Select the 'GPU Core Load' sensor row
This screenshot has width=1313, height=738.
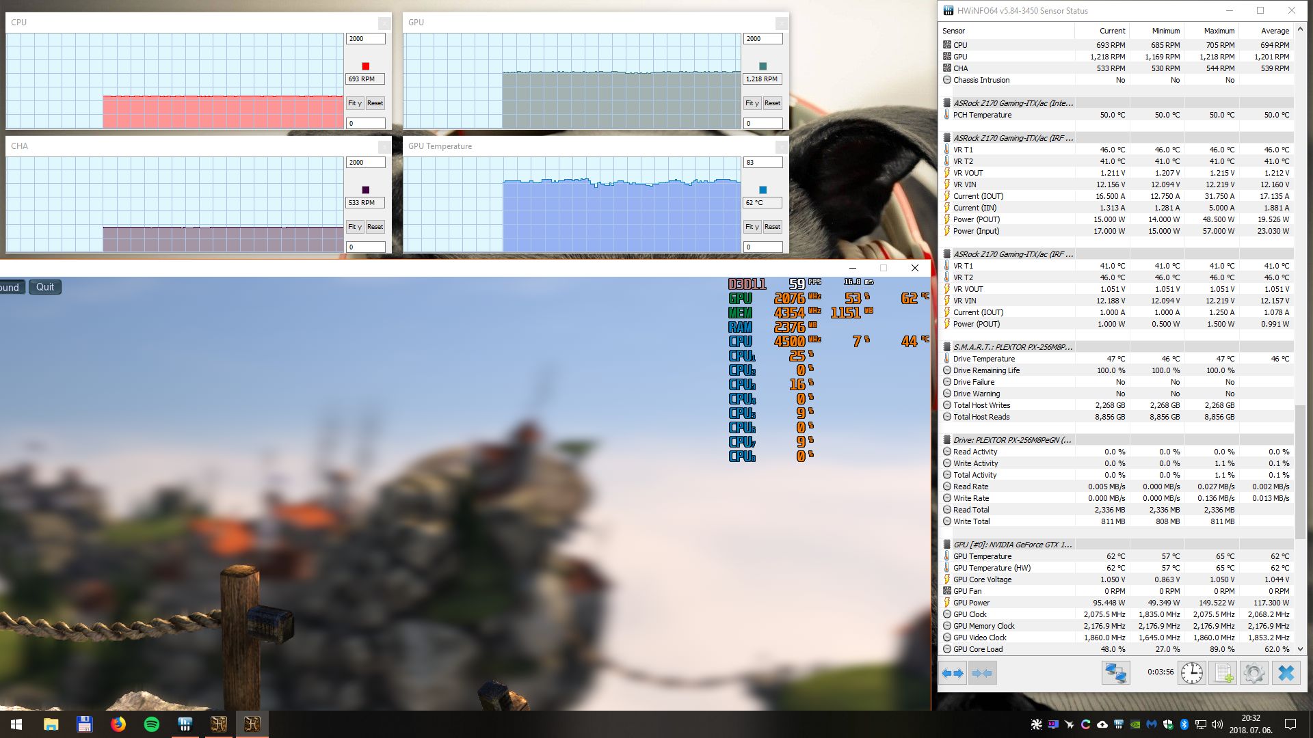(x=1116, y=649)
